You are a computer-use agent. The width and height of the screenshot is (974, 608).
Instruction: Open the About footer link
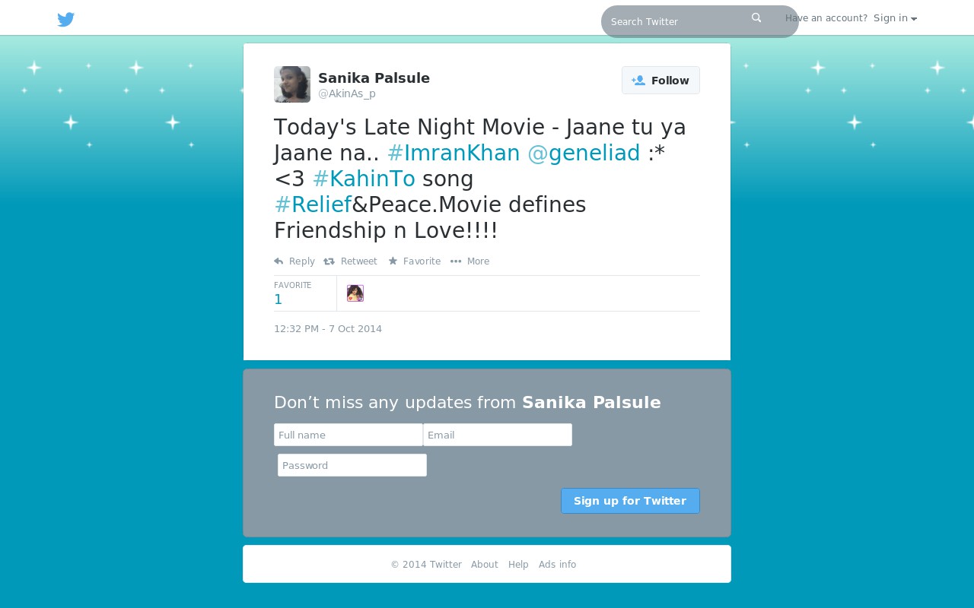485,565
